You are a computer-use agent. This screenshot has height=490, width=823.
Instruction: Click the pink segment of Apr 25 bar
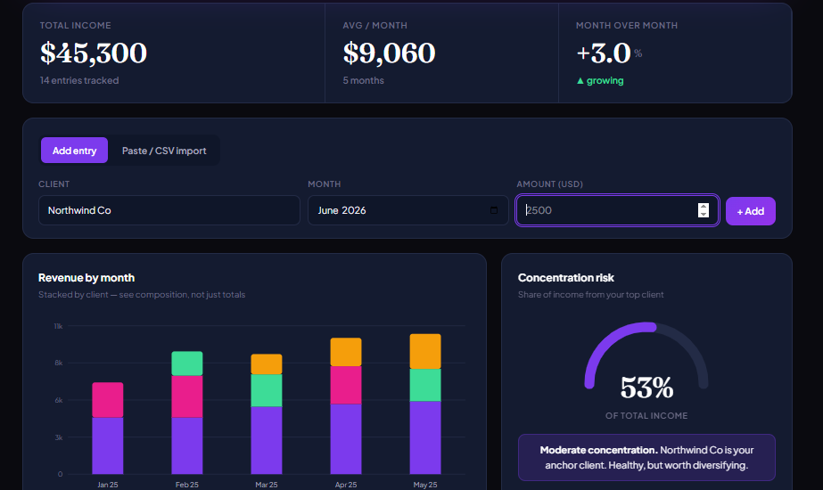pos(346,385)
